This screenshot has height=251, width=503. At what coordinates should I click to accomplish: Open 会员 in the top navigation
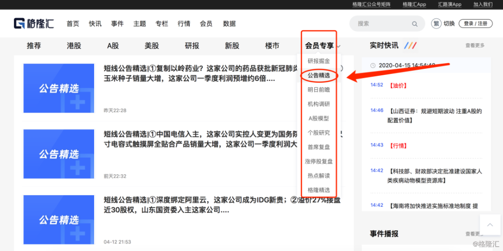click(206, 24)
